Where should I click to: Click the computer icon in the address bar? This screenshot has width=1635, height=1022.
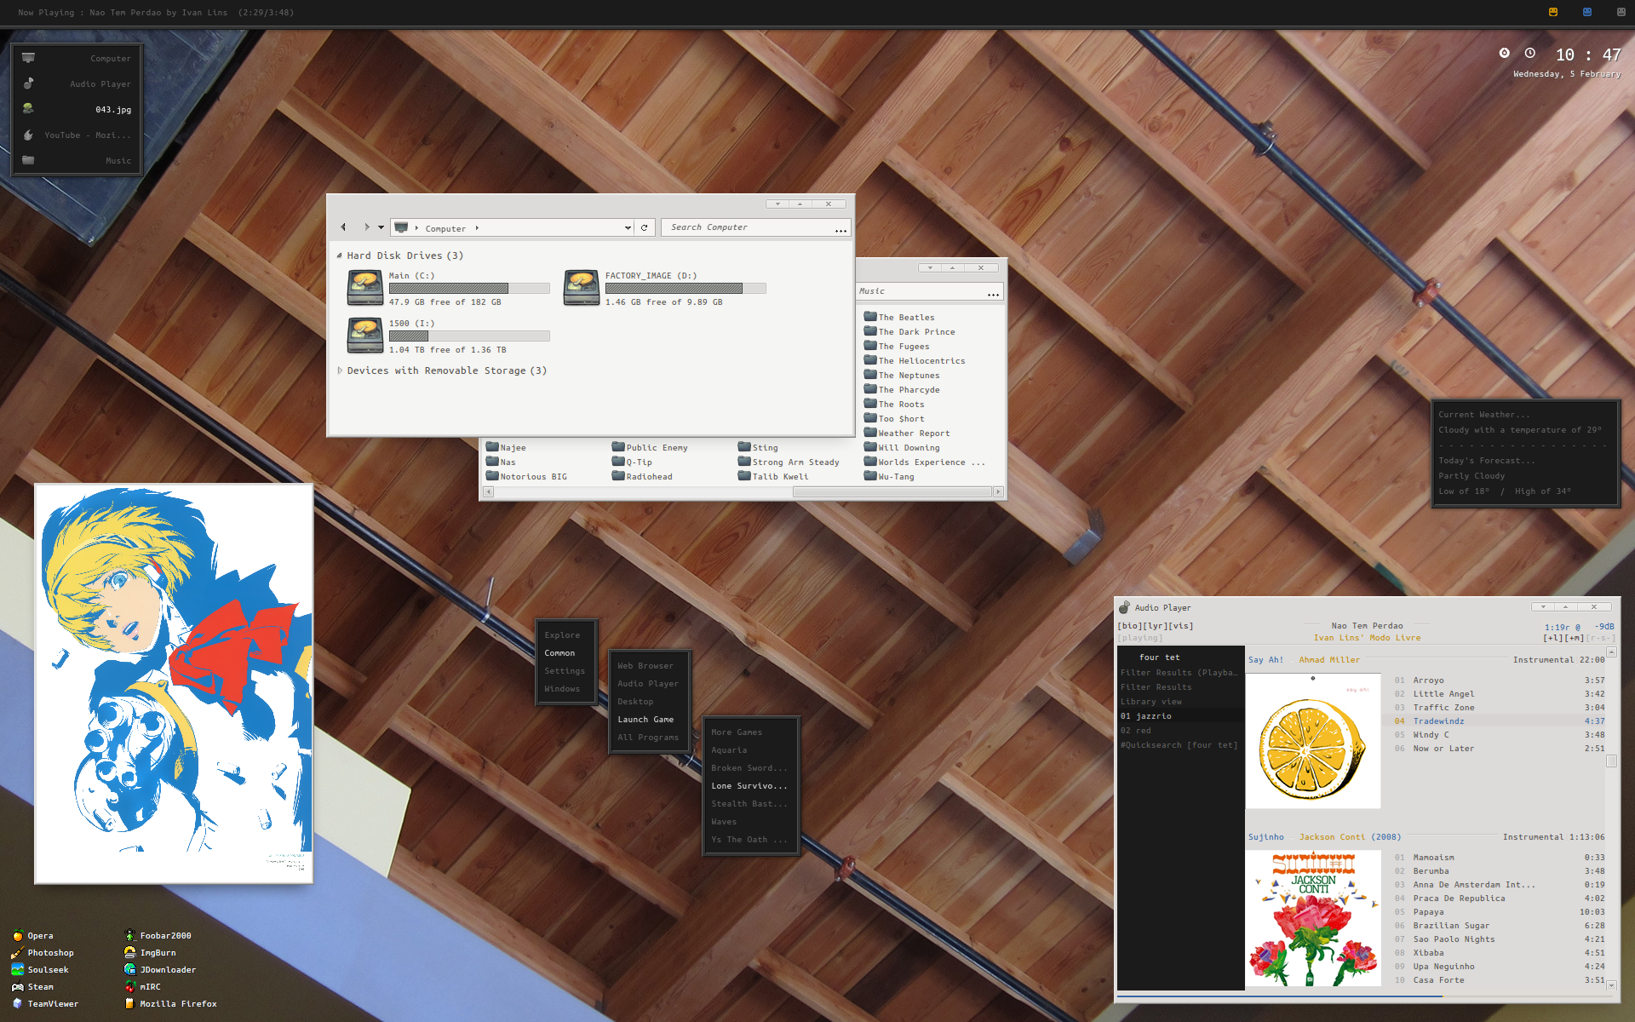click(401, 227)
